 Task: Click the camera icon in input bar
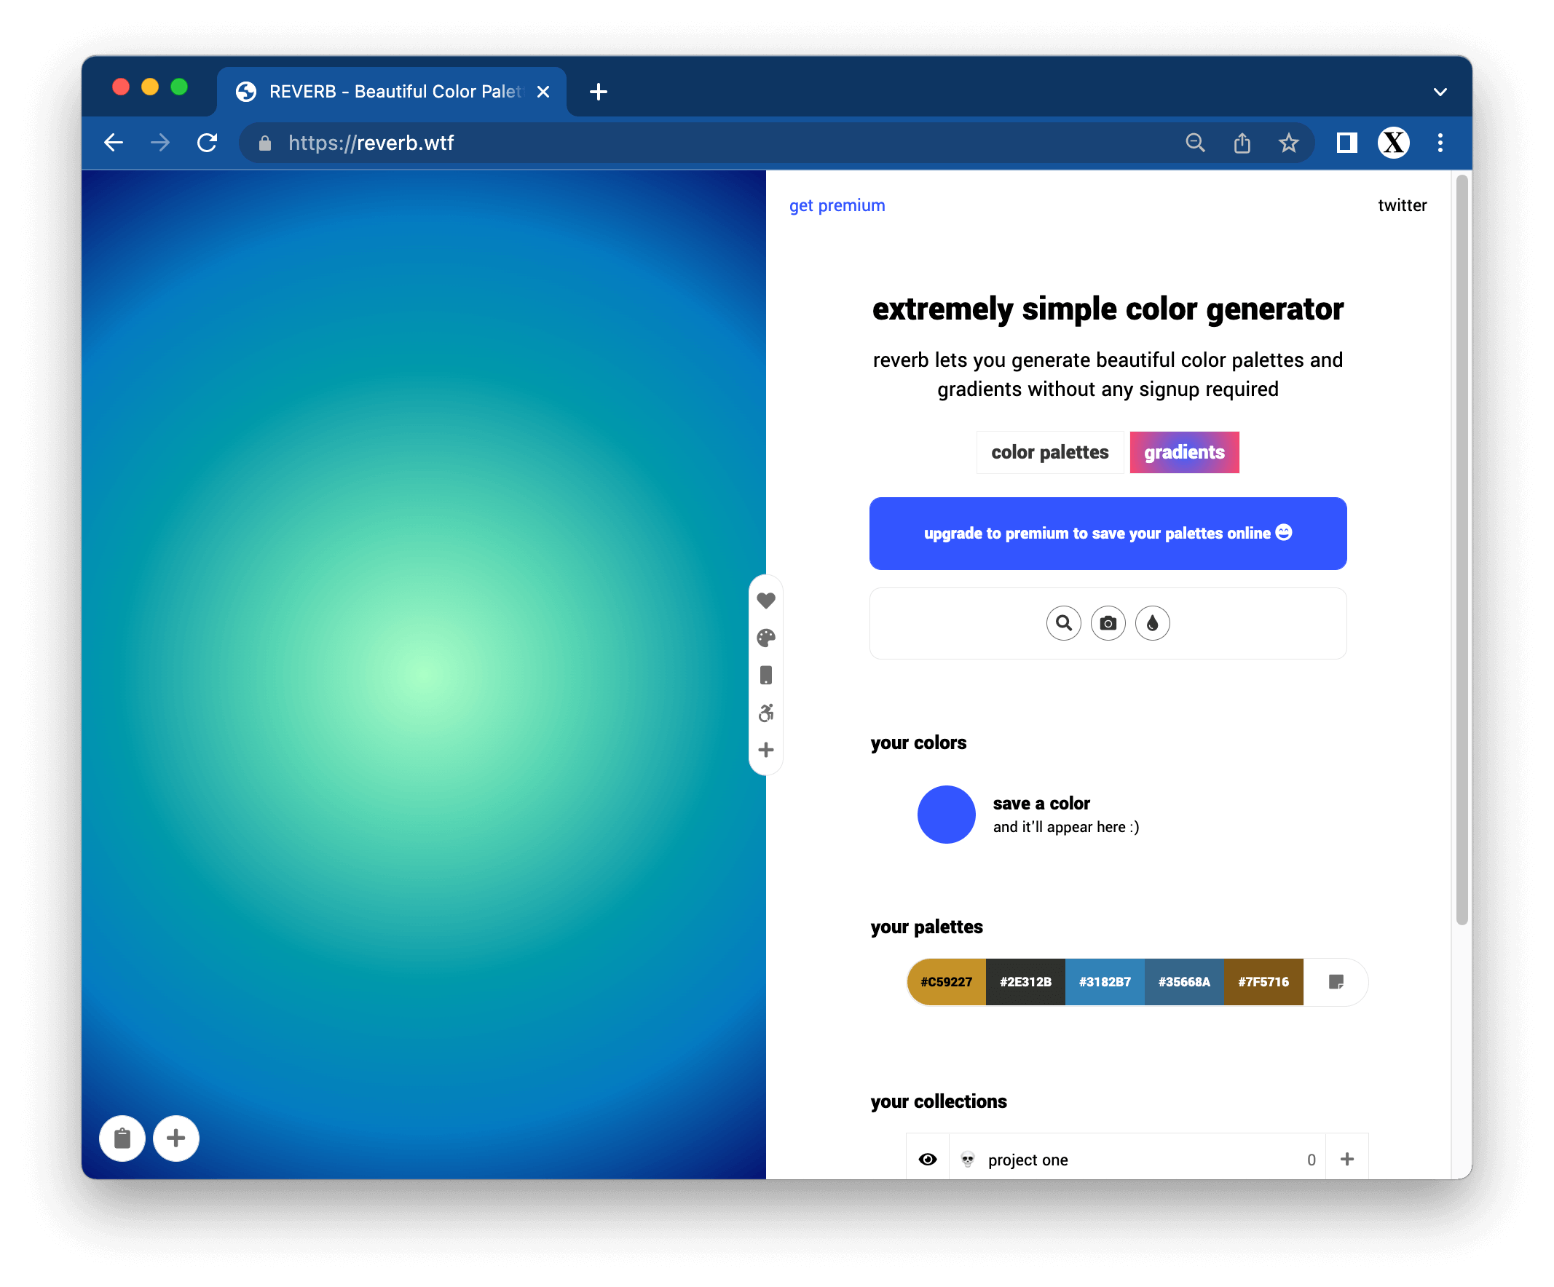(x=1108, y=623)
